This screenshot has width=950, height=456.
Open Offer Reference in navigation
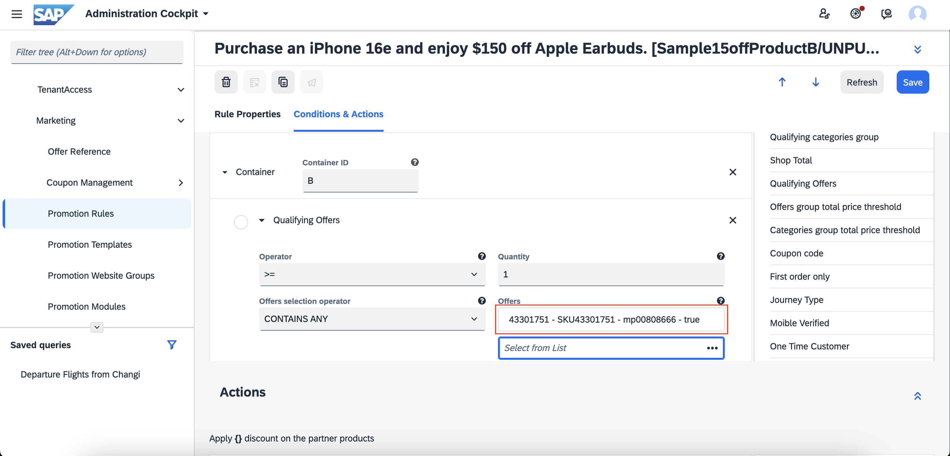tap(79, 151)
